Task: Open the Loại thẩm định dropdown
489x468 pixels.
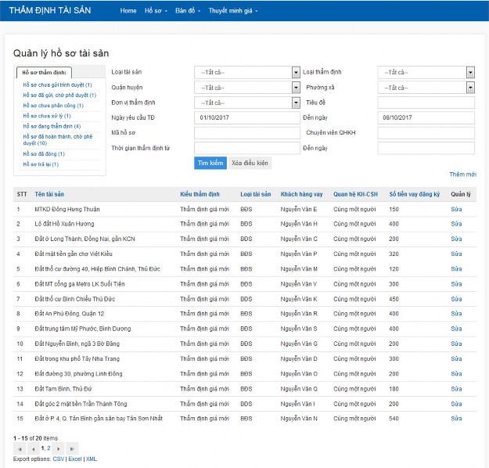Action: click(x=426, y=73)
